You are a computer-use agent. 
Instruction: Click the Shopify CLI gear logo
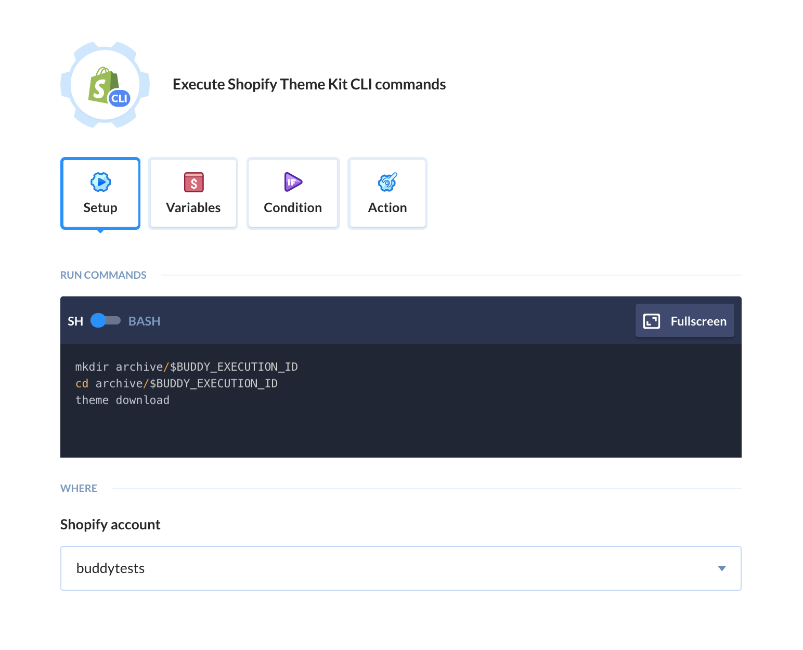coord(105,85)
